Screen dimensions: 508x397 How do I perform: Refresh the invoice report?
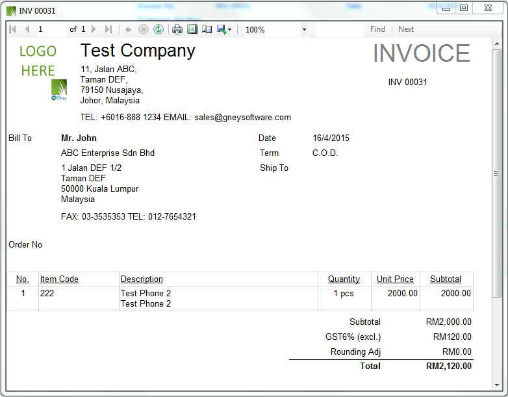pyautogui.click(x=158, y=29)
